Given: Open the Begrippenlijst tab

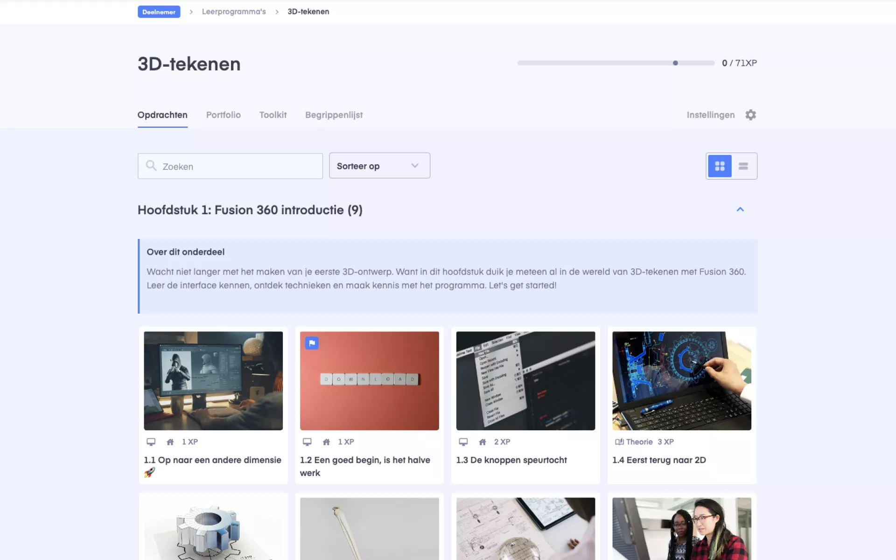Looking at the screenshot, I should point(334,115).
